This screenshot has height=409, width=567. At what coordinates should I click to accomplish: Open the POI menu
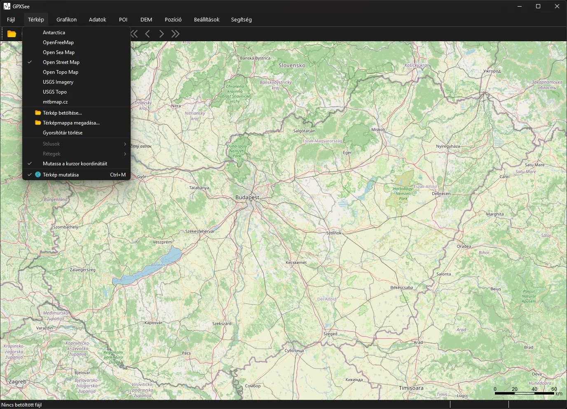(123, 19)
